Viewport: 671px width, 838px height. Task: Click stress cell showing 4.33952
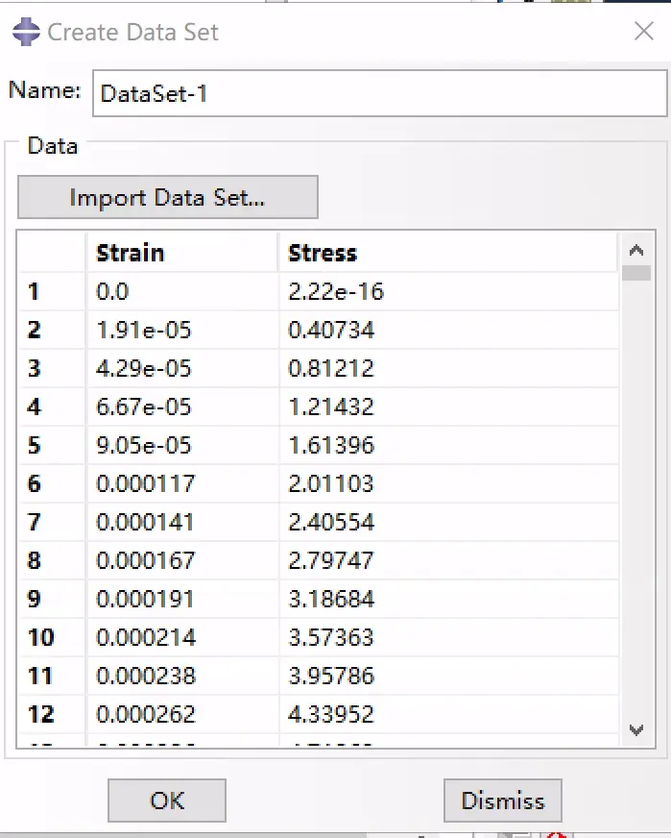(x=448, y=714)
